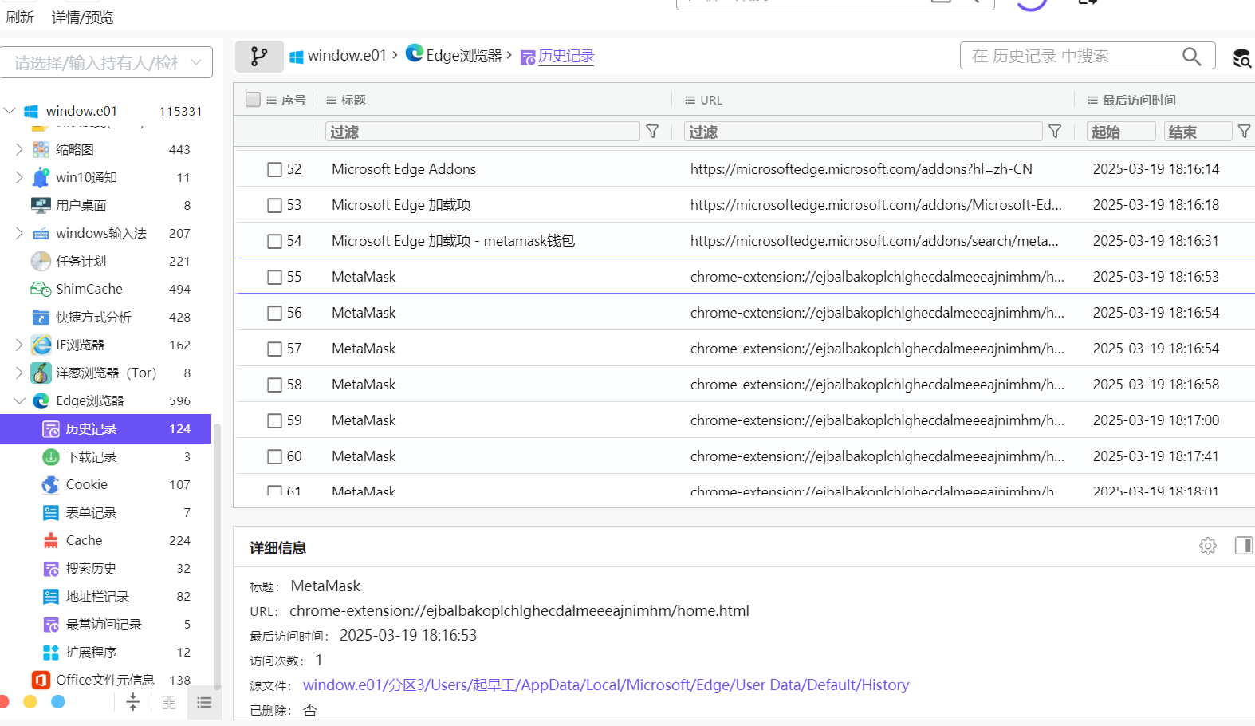This screenshot has height=726, width=1255.
Task: Click the branch view icon button
Action: click(x=259, y=57)
